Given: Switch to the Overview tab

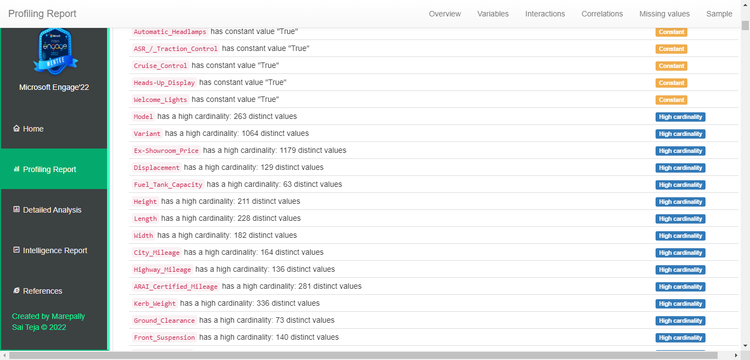Looking at the screenshot, I should pyautogui.click(x=445, y=14).
